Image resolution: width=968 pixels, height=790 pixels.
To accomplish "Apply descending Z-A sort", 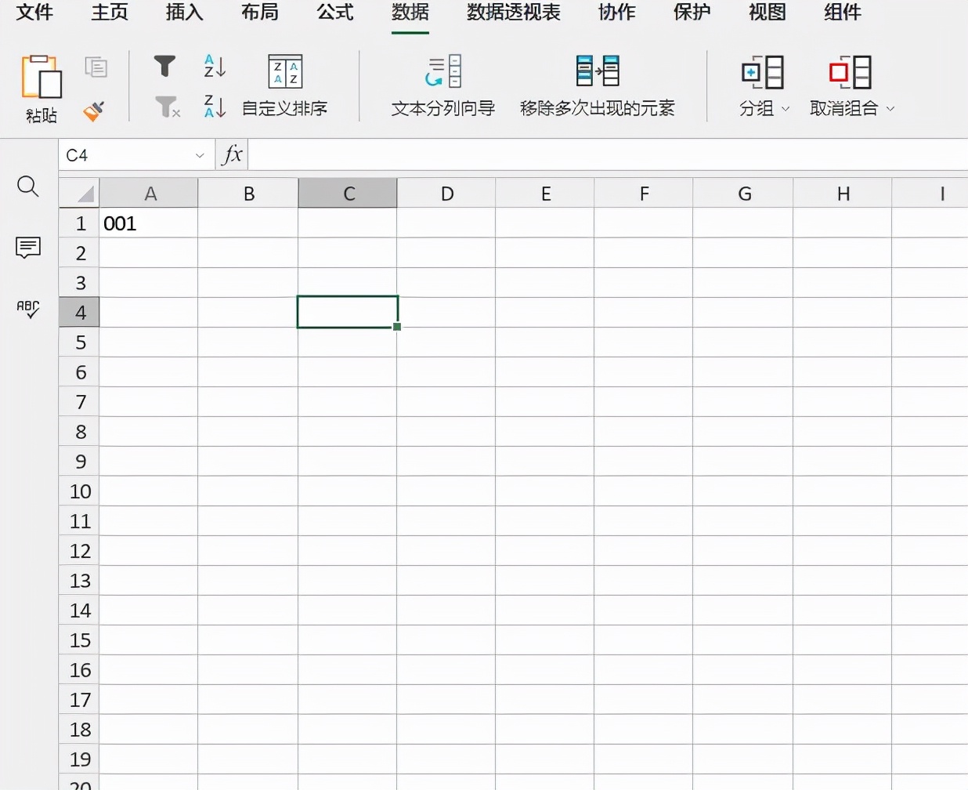I will point(213,107).
